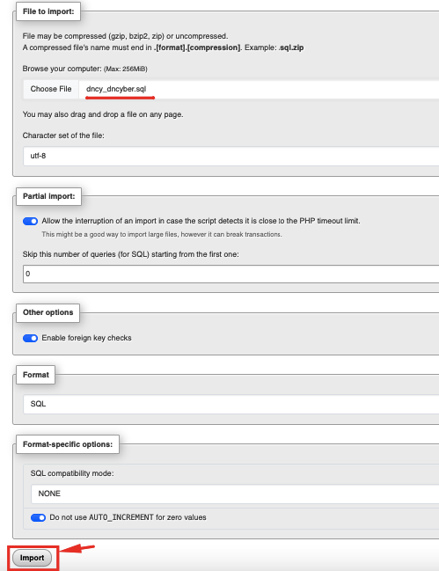
Task: Click the "SQL compatibility mode:" label
Action: [x=72, y=473]
